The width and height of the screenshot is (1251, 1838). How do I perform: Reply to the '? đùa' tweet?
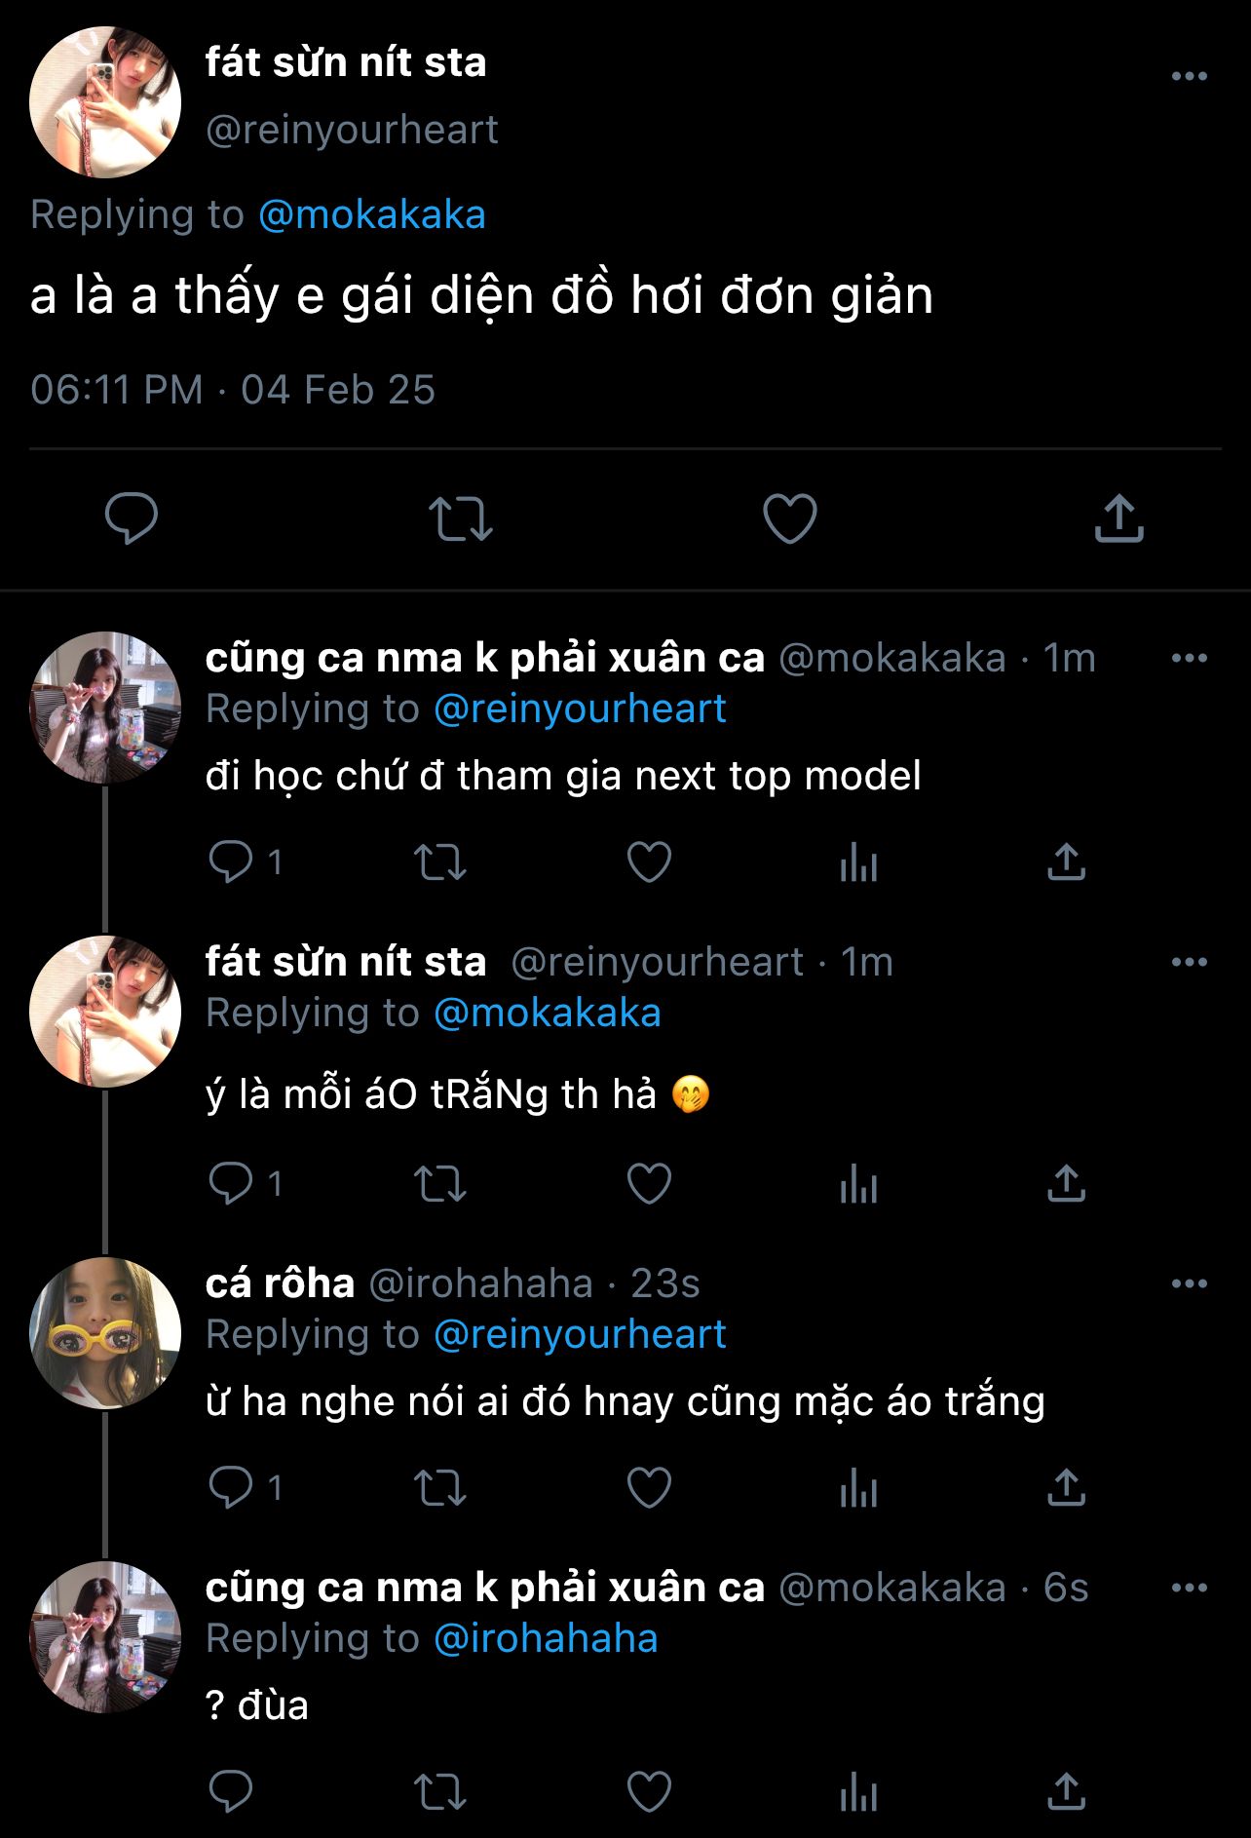click(231, 1791)
